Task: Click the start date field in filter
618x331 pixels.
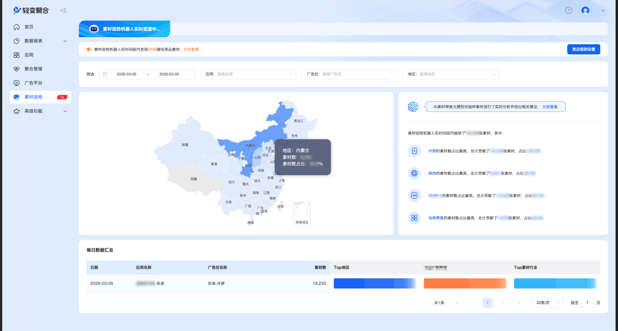Action: (126, 74)
